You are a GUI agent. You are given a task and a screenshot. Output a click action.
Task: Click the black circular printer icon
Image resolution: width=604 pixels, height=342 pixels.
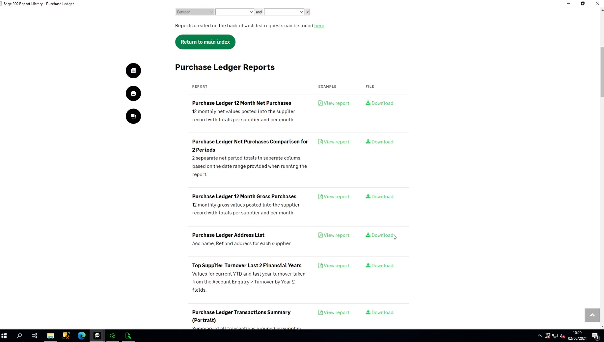pyautogui.click(x=133, y=93)
